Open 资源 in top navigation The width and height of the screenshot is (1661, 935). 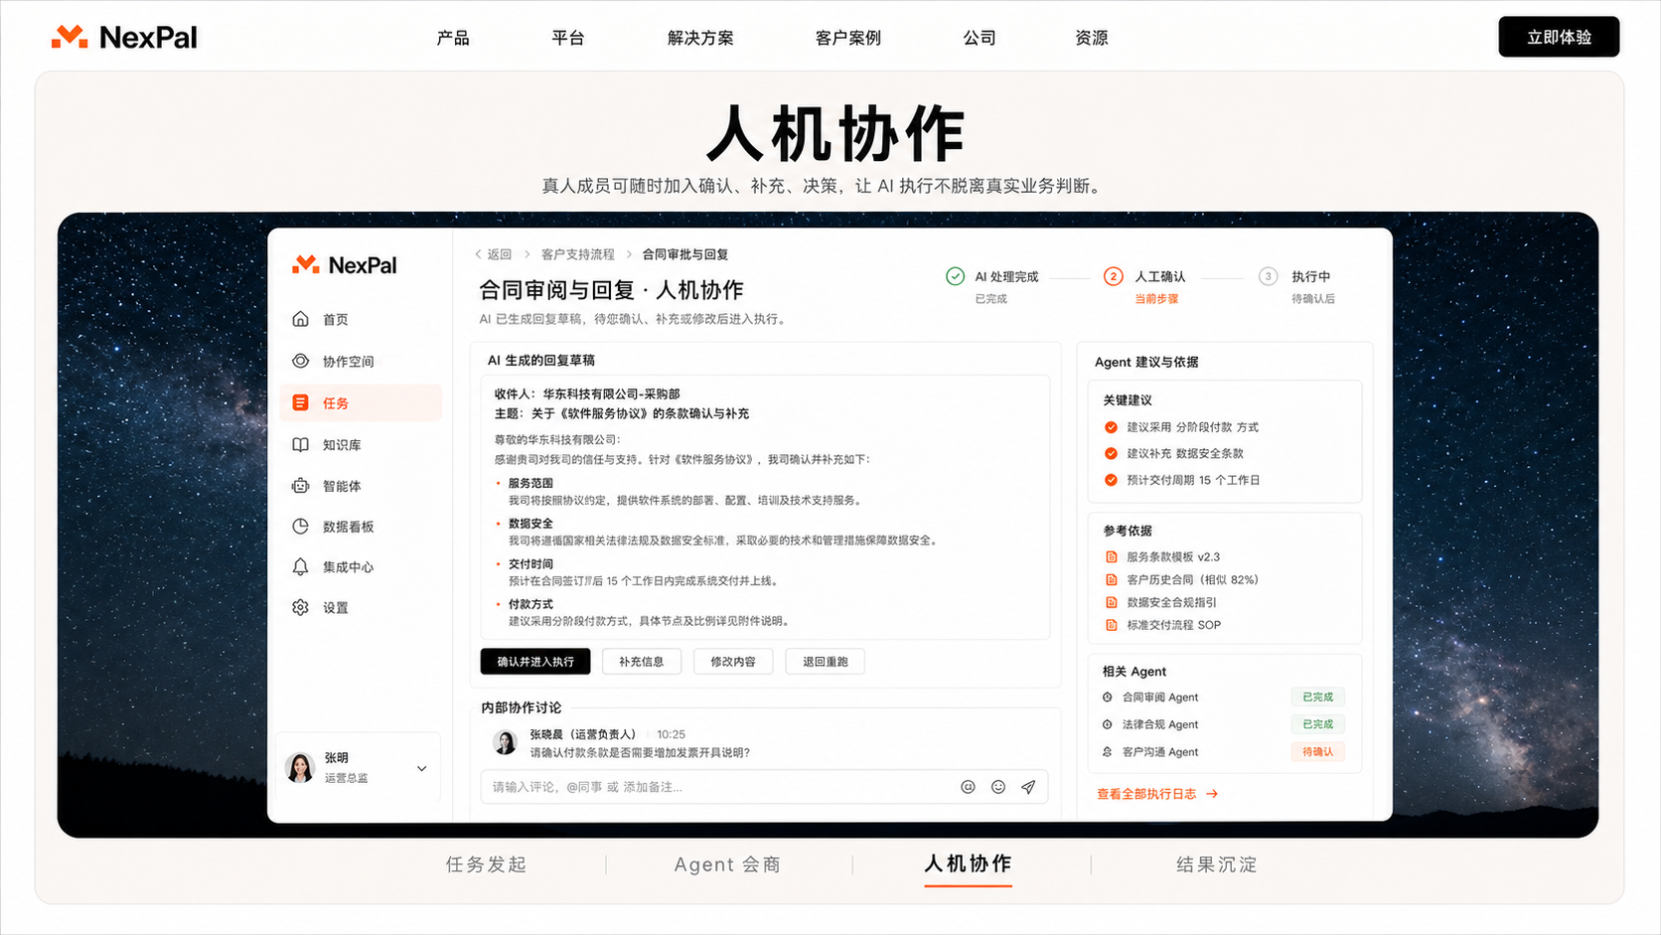click(1092, 38)
